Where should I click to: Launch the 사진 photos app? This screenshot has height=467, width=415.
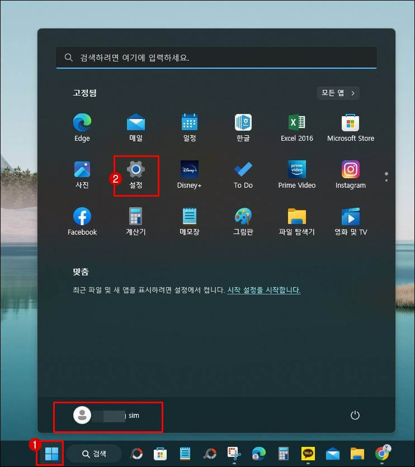click(82, 174)
